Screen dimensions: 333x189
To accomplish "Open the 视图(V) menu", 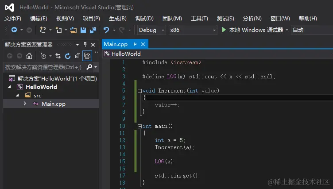I will 65,19.
